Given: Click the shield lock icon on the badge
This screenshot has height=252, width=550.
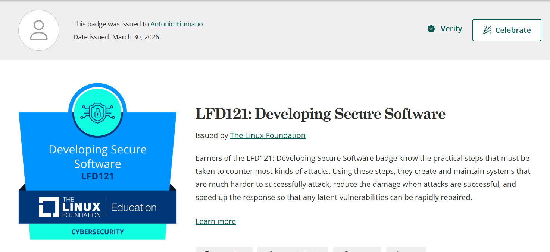Looking at the screenshot, I should click(97, 112).
